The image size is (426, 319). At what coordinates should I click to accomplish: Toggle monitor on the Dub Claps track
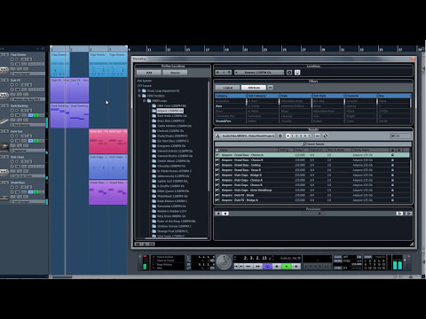tap(17, 161)
